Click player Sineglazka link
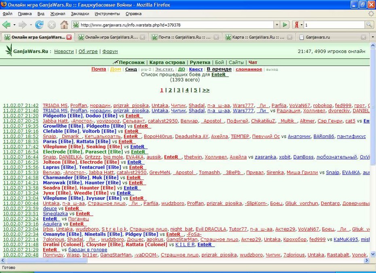Image resolution: width=376 pixels, height=273 pixels. click(55, 213)
